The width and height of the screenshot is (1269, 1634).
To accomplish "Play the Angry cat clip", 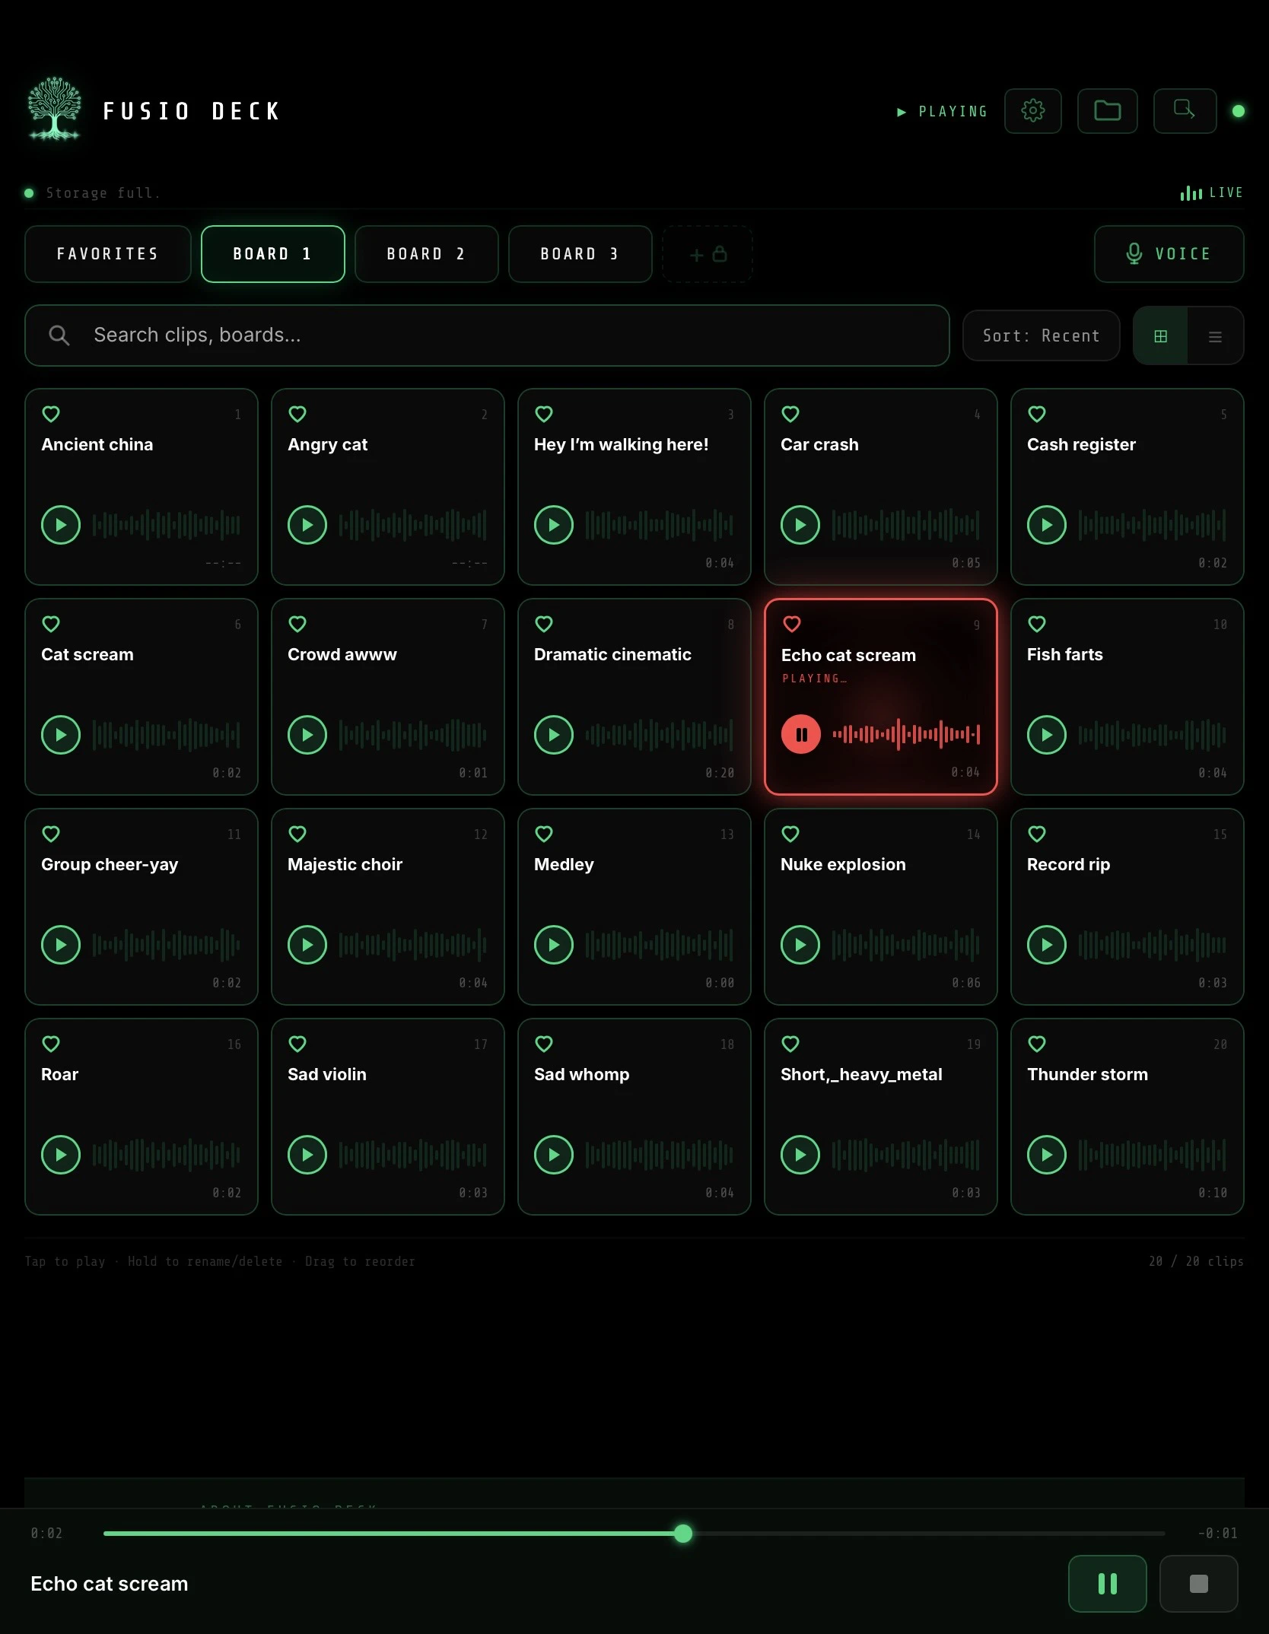I will (307, 525).
